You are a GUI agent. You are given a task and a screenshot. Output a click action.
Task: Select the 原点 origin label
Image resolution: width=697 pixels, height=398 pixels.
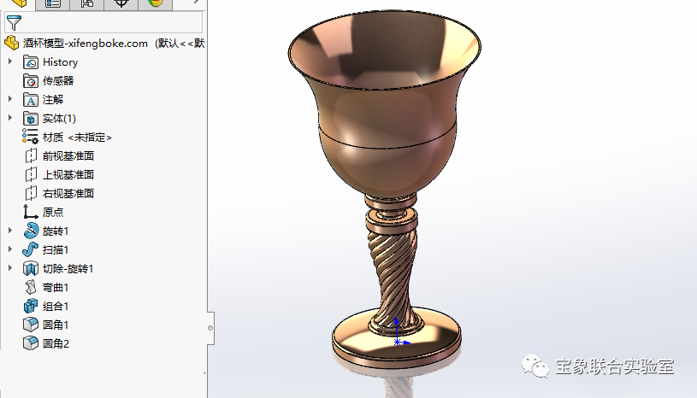(x=53, y=212)
